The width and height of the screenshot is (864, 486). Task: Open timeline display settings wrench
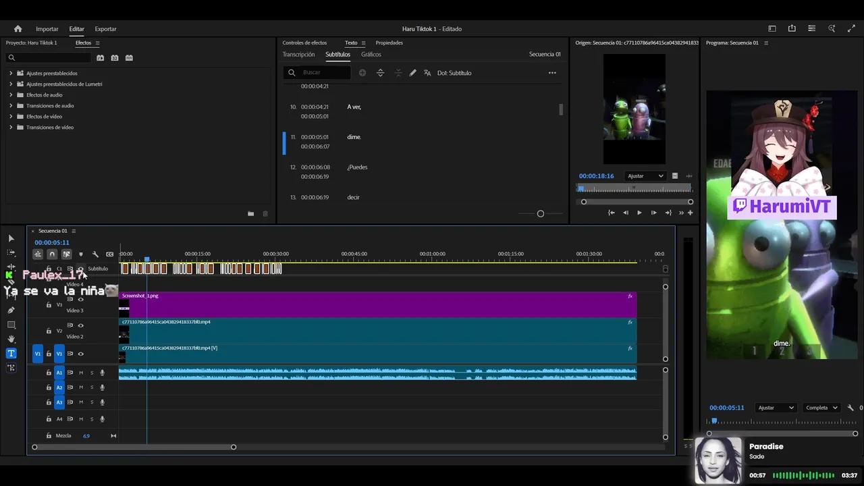pos(95,254)
